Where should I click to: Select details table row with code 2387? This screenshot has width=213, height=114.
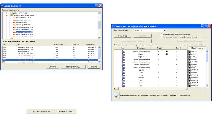click(x=50, y=58)
